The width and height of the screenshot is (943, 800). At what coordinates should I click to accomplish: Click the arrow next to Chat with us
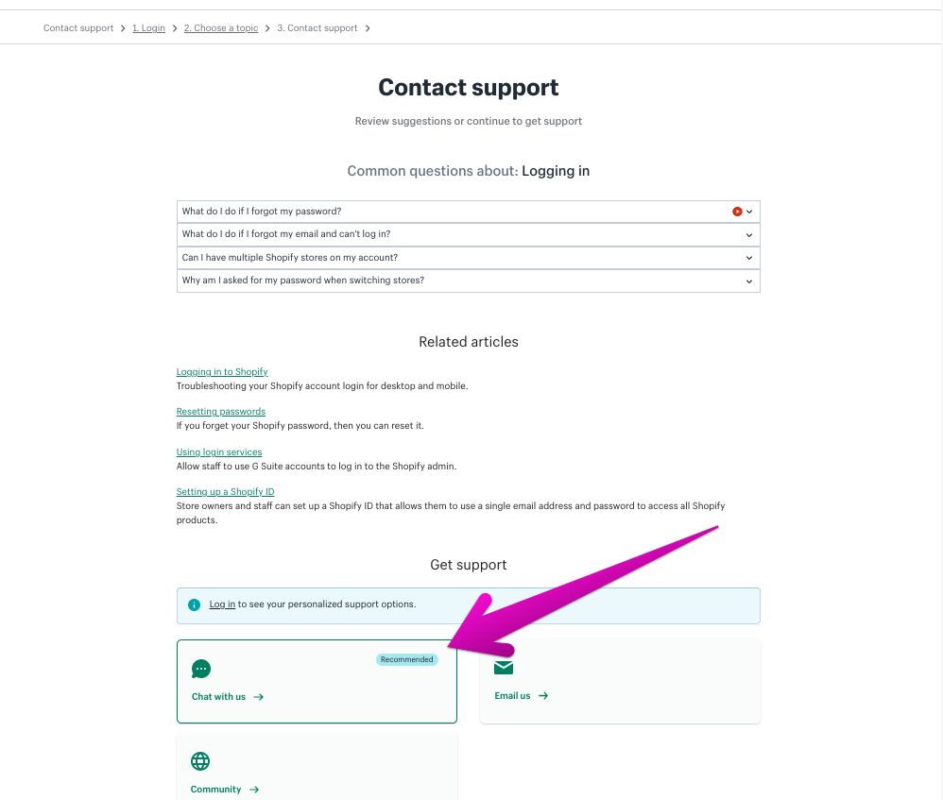coord(259,697)
